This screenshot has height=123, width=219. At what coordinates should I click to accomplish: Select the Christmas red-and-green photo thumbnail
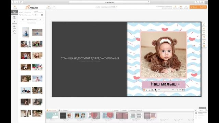(x=37, y=67)
